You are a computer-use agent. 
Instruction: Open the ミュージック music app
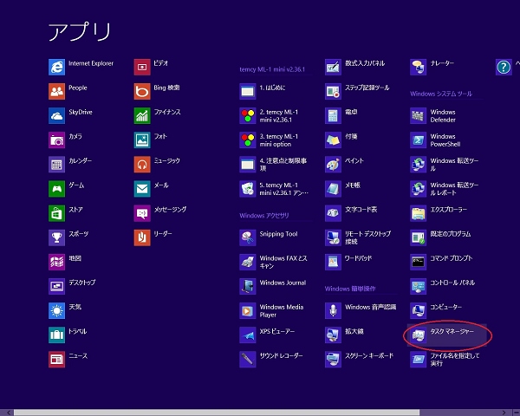pos(142,165)
